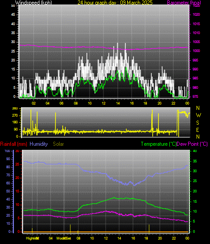Click '14' hour label under windspeed chart
210x244 pixels.
pos(118,103)
